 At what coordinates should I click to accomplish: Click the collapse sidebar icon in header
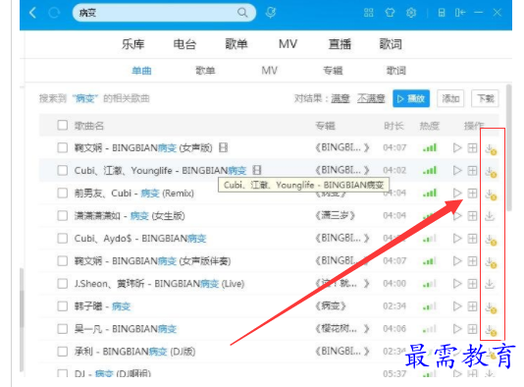[x=460, y=13]
